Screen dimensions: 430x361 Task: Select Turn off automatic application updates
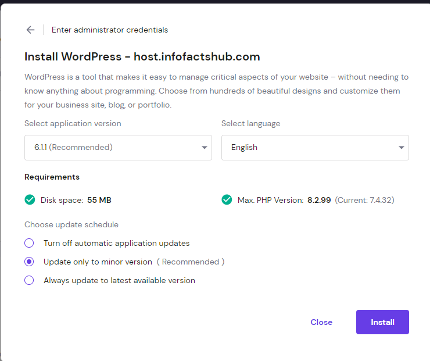point(29,243)
